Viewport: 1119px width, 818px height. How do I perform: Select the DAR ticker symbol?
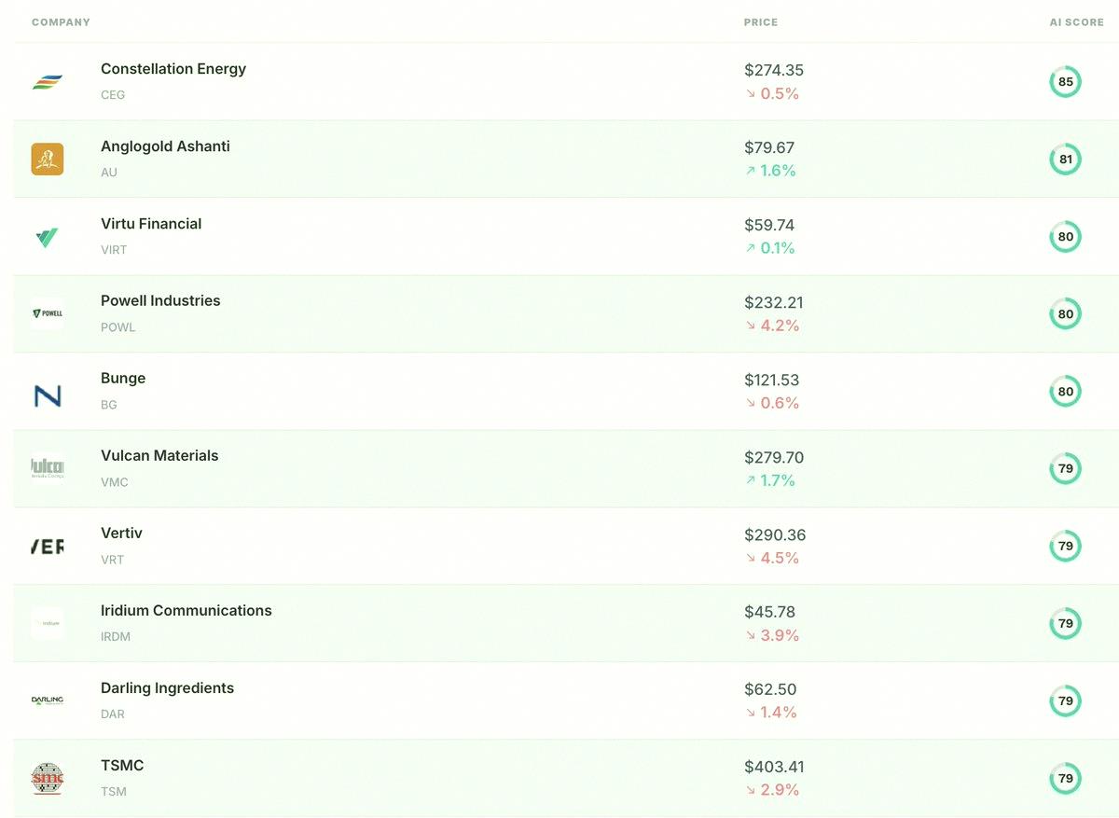coord(113,714)
